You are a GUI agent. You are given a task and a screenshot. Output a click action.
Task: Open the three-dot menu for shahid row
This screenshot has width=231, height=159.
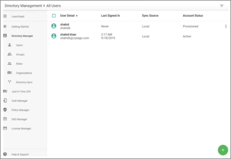pos(226,26)
